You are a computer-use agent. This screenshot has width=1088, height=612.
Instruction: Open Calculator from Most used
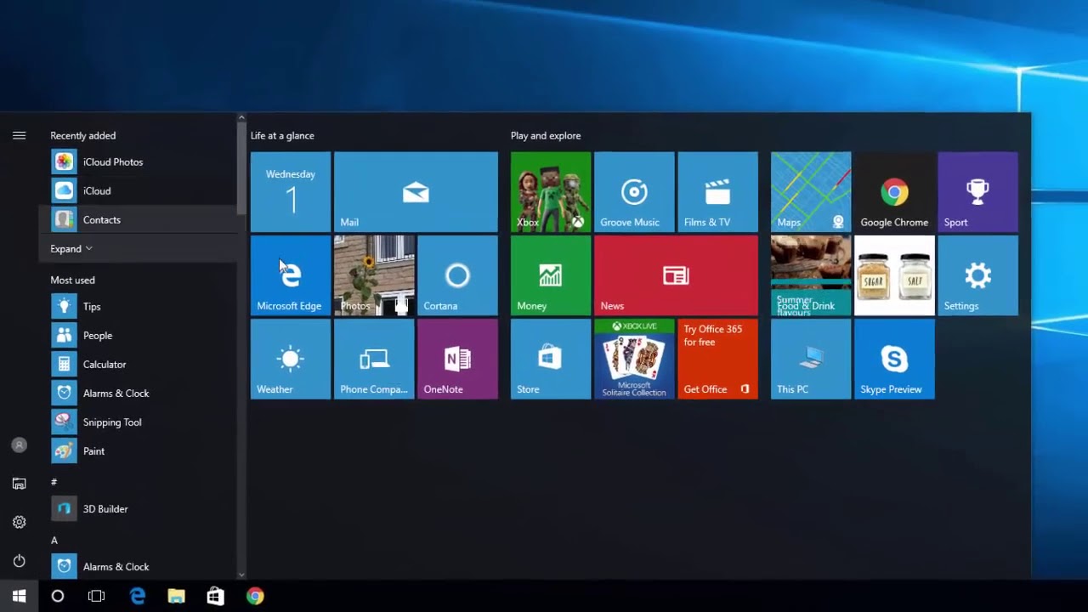[138, 364]
